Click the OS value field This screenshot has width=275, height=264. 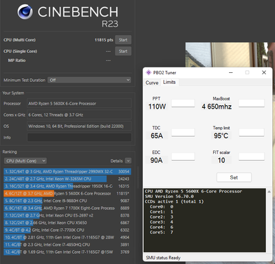coord(79,126)
